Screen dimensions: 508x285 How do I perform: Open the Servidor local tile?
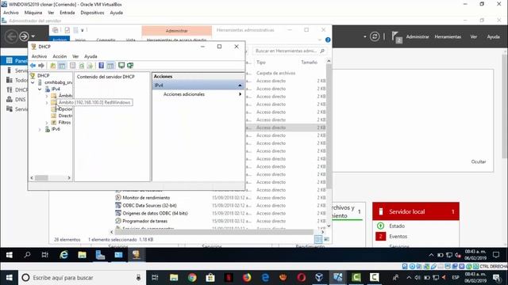416,211
